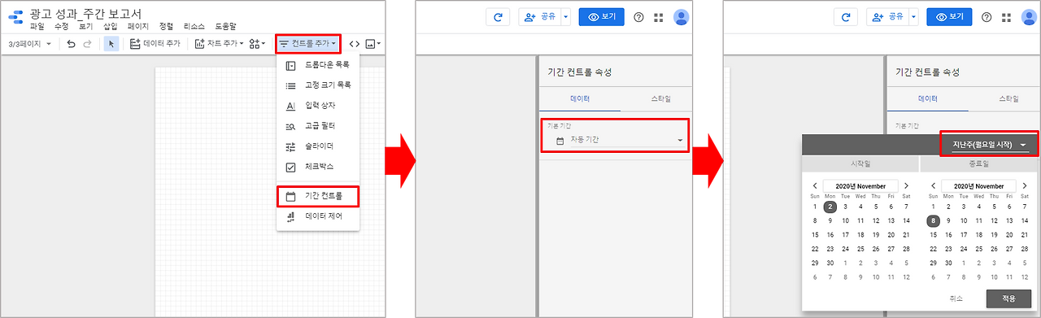Choose 드롭다운 목록 from the control menu
This screenshot has width=1041, height=318.
pos(318,65)
